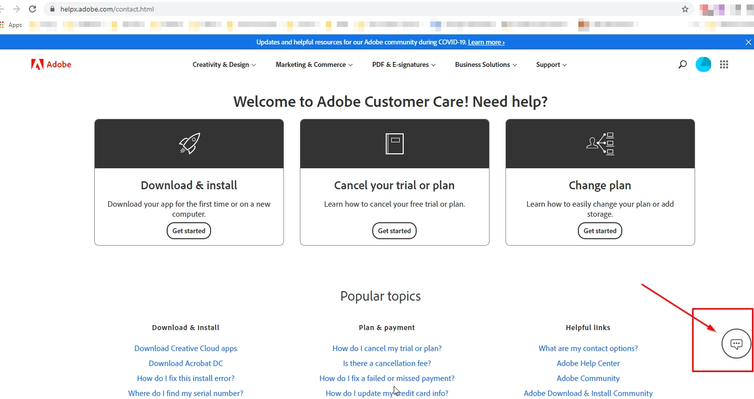The height and width of the screenshot is (399, 754).
Task: Open Adobe Download & Install Community link
Action: coord(588,394)
